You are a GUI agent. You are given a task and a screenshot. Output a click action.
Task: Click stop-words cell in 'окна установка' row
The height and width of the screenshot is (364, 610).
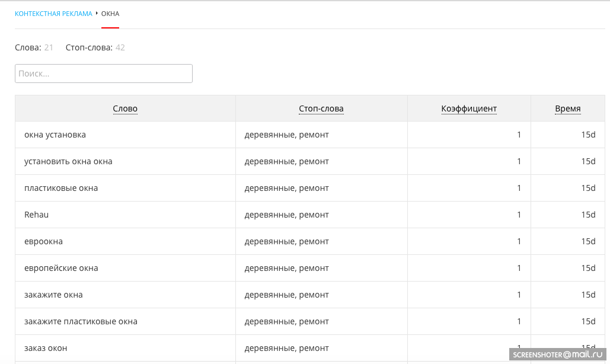(x=287, y=135)
